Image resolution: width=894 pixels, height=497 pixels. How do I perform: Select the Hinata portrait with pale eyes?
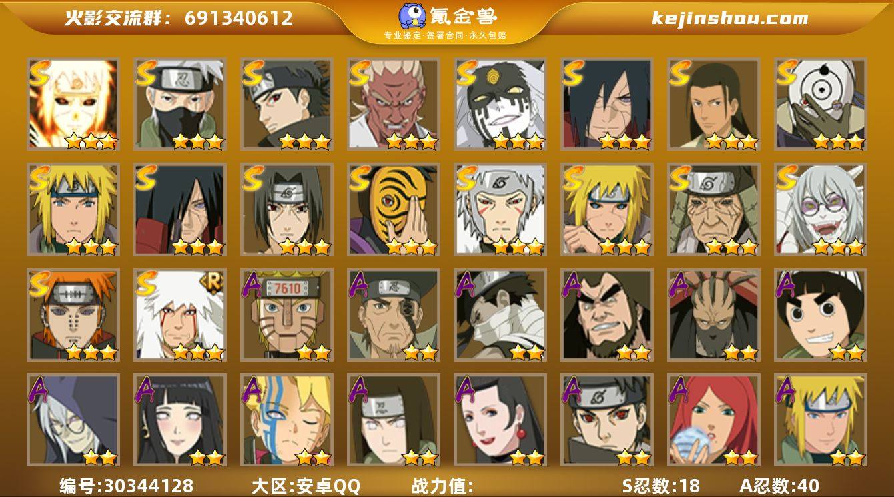click(x=179, y=420)
